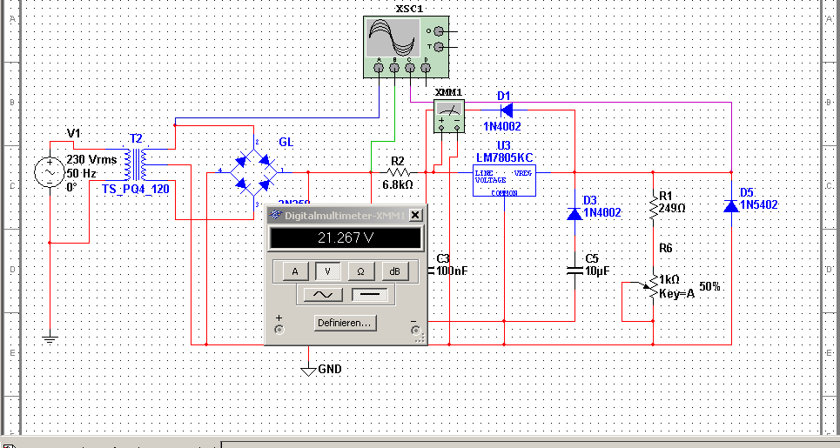Click the '50 Hz' frequency label
The image size is (840, 448).
point(82,173)
